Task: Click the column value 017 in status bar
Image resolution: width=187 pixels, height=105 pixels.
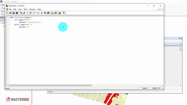Action: coord(159,88)
